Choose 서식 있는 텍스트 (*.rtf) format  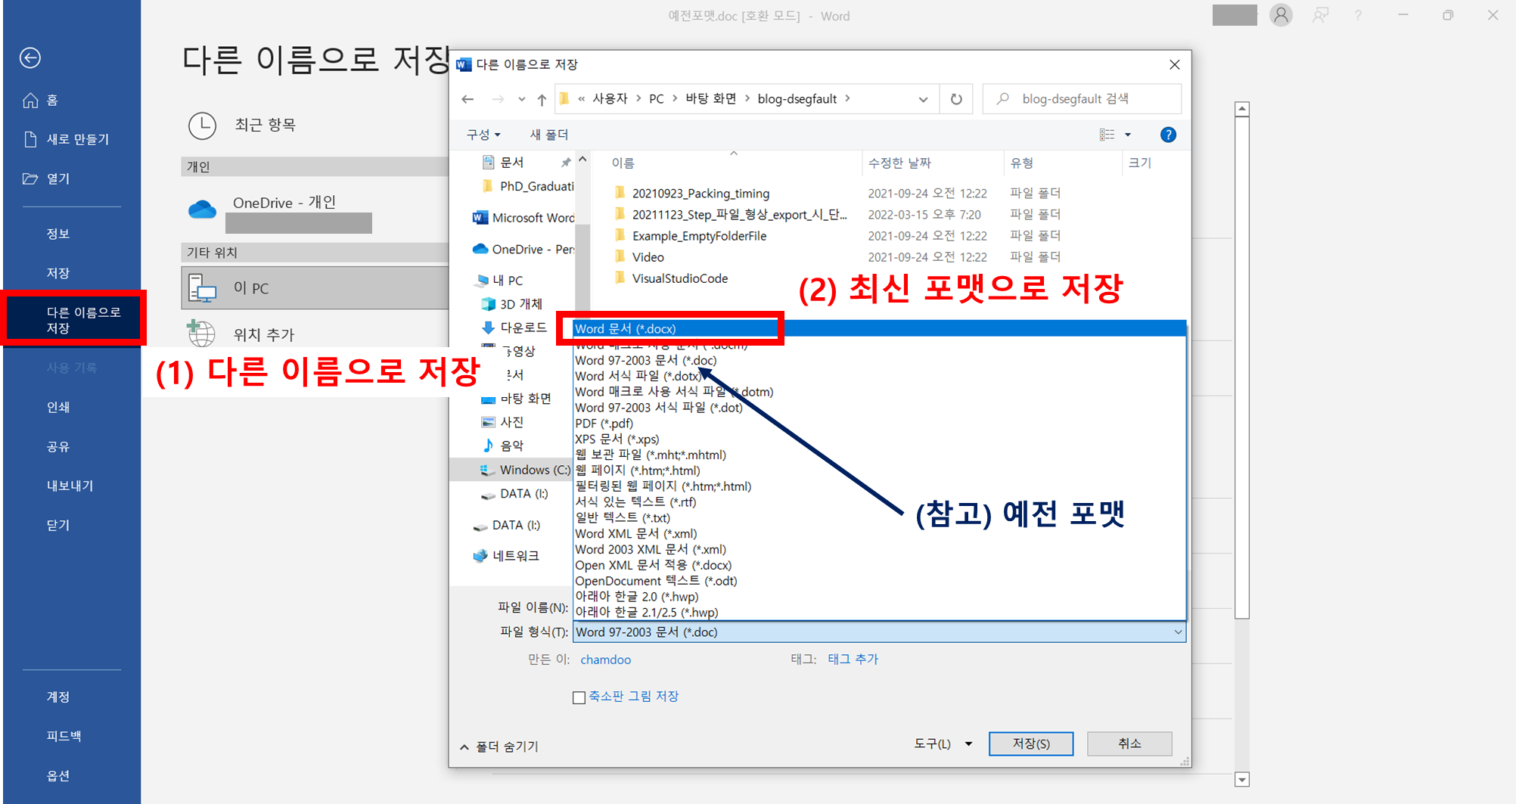point(879,501)
